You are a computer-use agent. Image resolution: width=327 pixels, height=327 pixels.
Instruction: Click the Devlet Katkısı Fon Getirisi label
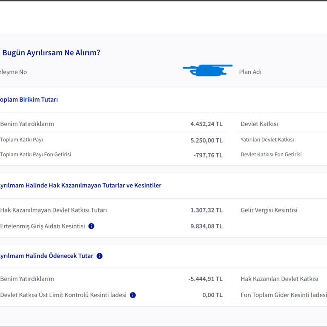[271, 155]
